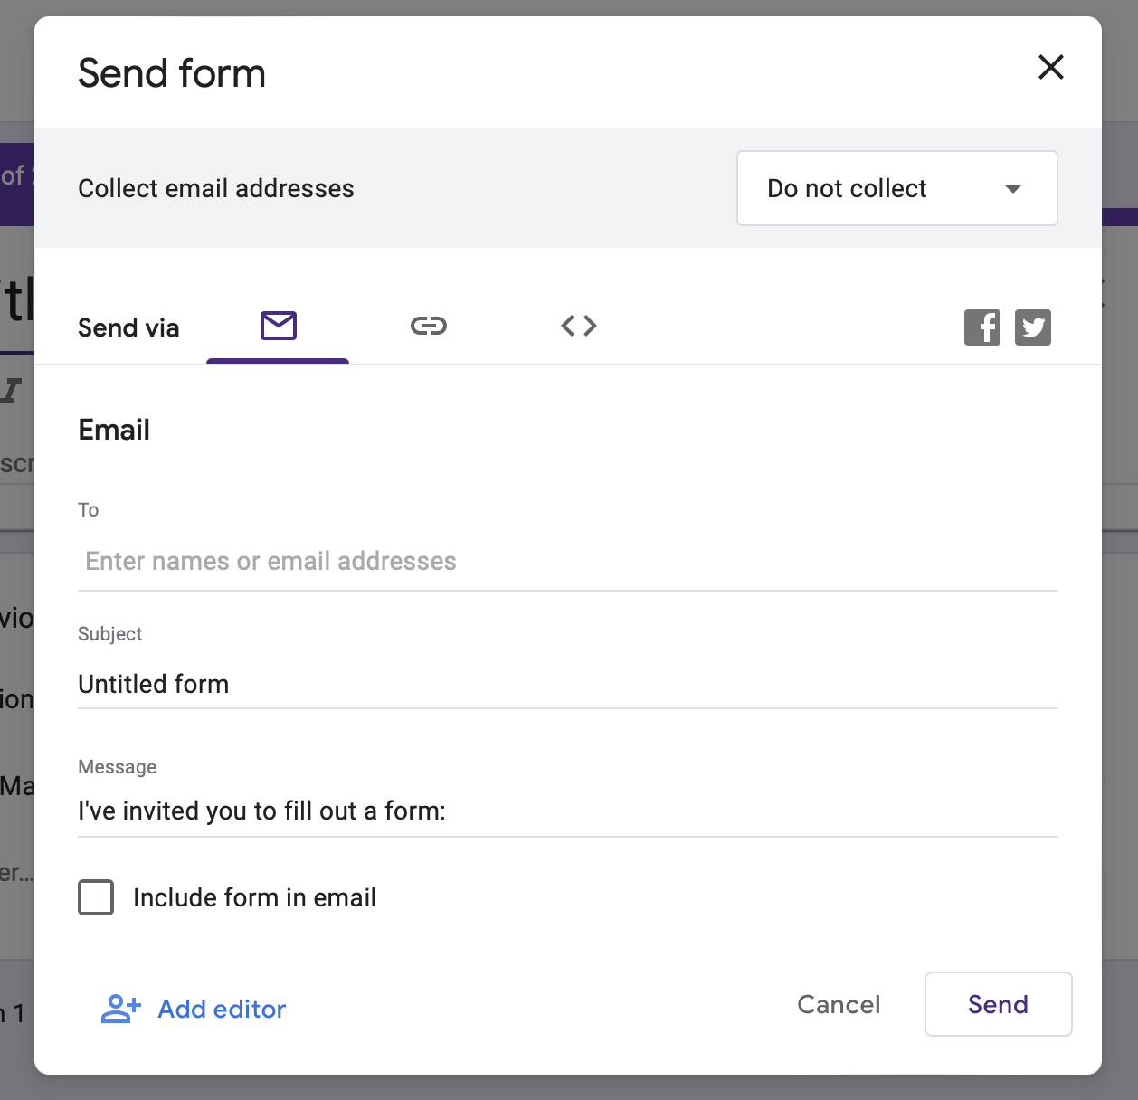Click the "Add editor" link text
The width and height of the screenshot is (1138, 1100).
pos(222,1009)
